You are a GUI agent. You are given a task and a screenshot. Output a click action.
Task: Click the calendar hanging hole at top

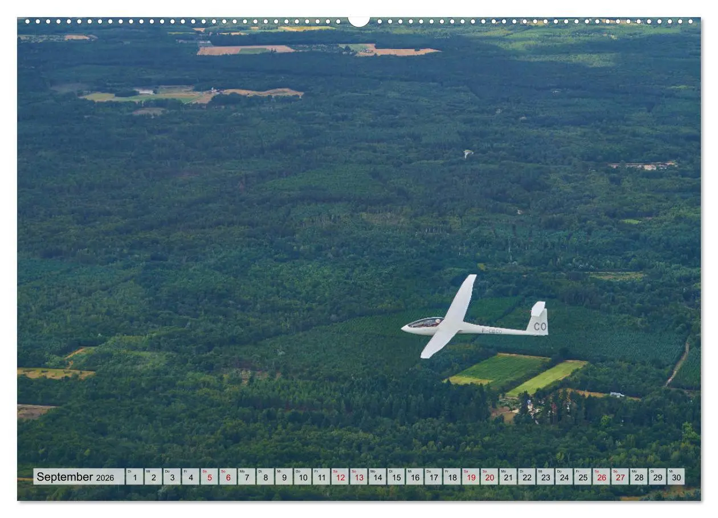point(359,21)
